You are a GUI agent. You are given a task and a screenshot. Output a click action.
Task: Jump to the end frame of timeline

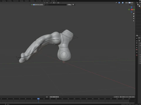pos(58,97)
